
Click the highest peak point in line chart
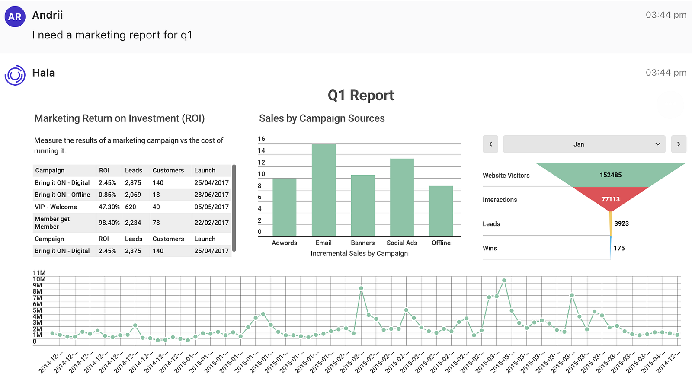[x=504, y=281]
